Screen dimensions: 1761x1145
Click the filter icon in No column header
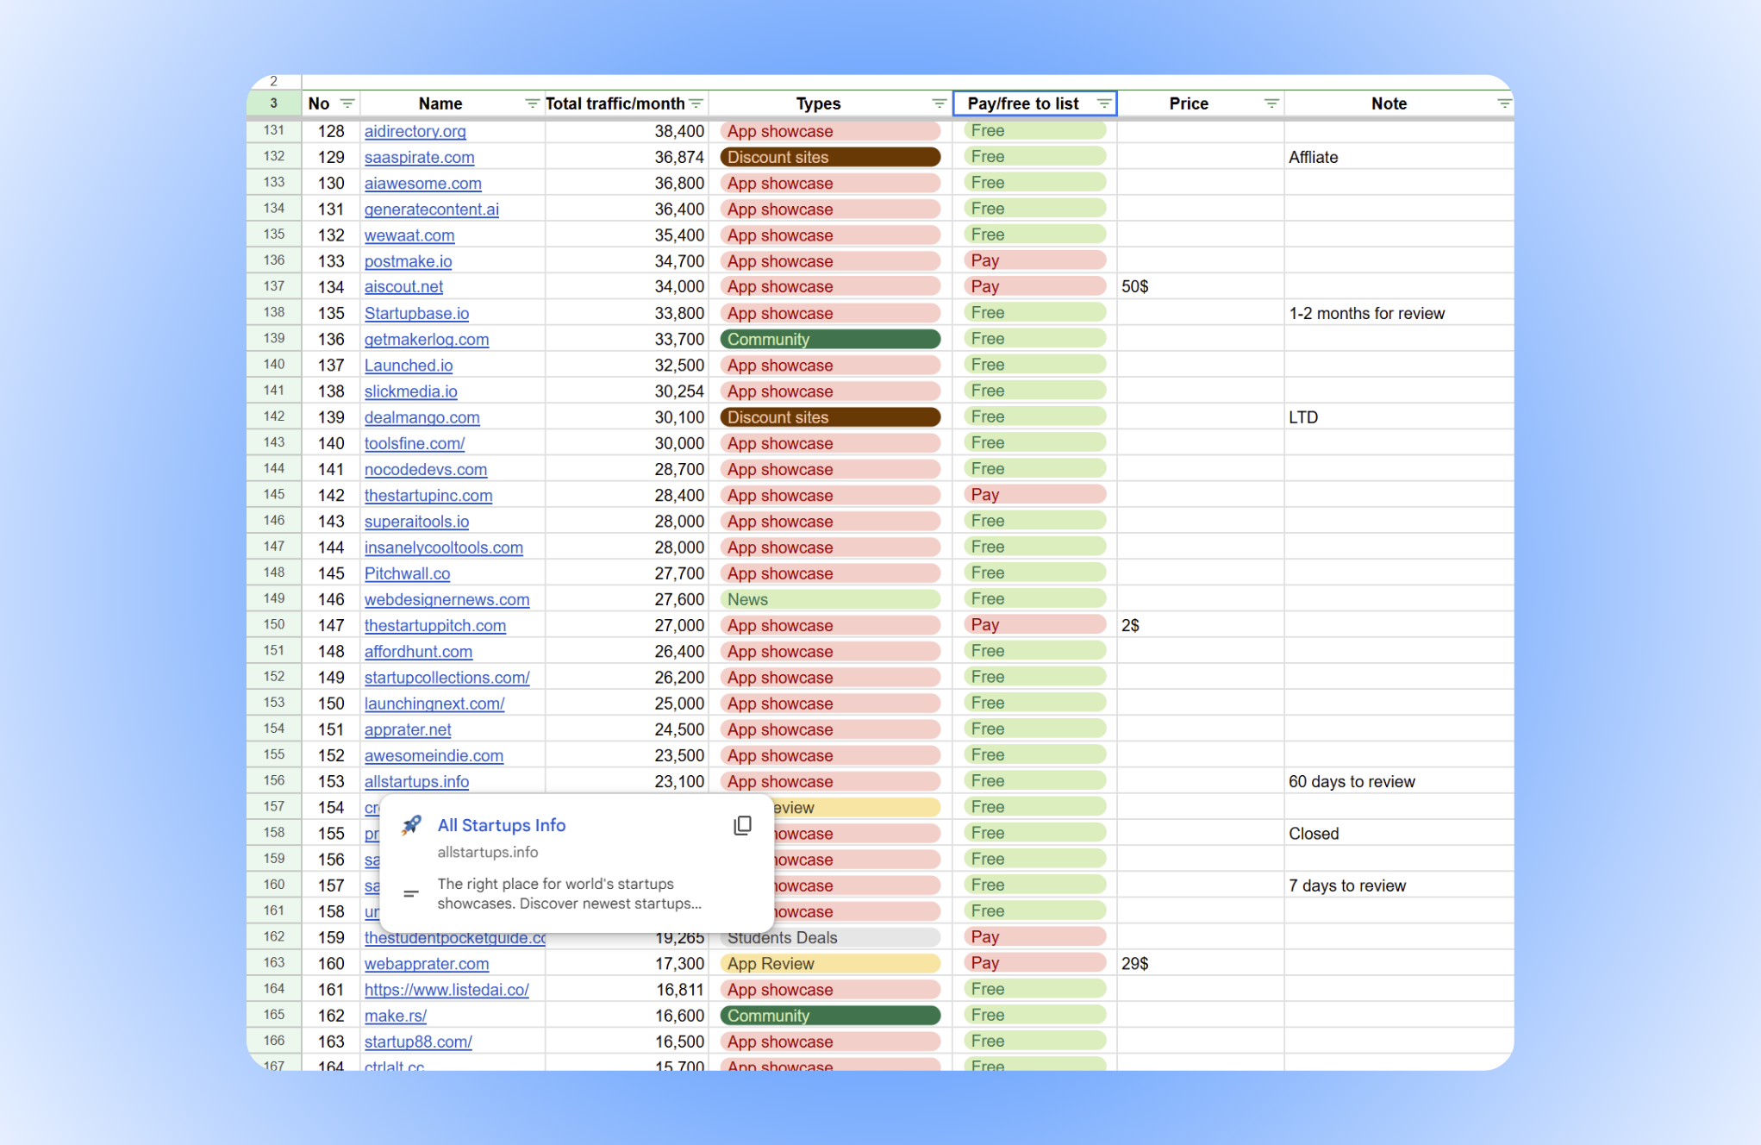[347, 103]
